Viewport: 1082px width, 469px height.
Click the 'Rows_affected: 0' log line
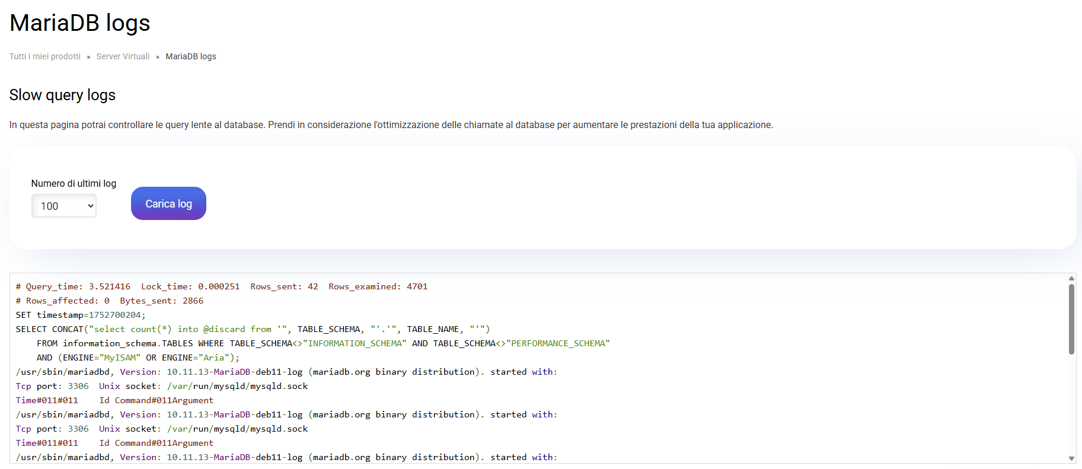coord(110,301)
